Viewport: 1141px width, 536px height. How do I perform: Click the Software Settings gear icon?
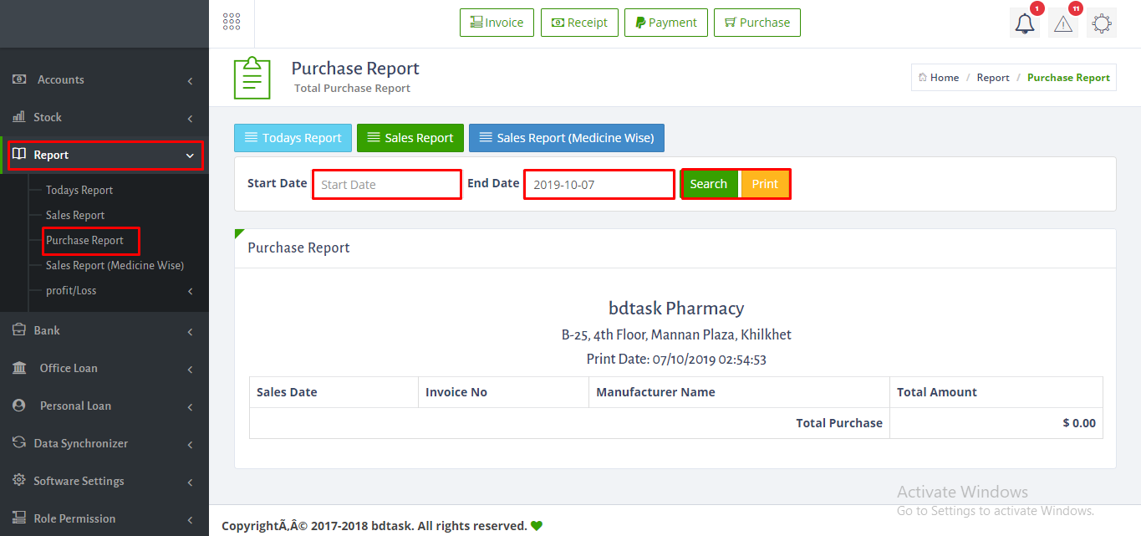click(19, 481)
